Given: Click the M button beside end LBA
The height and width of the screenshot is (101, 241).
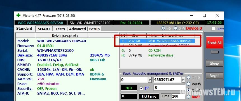Looking at the screenshot, I should 183,80.
